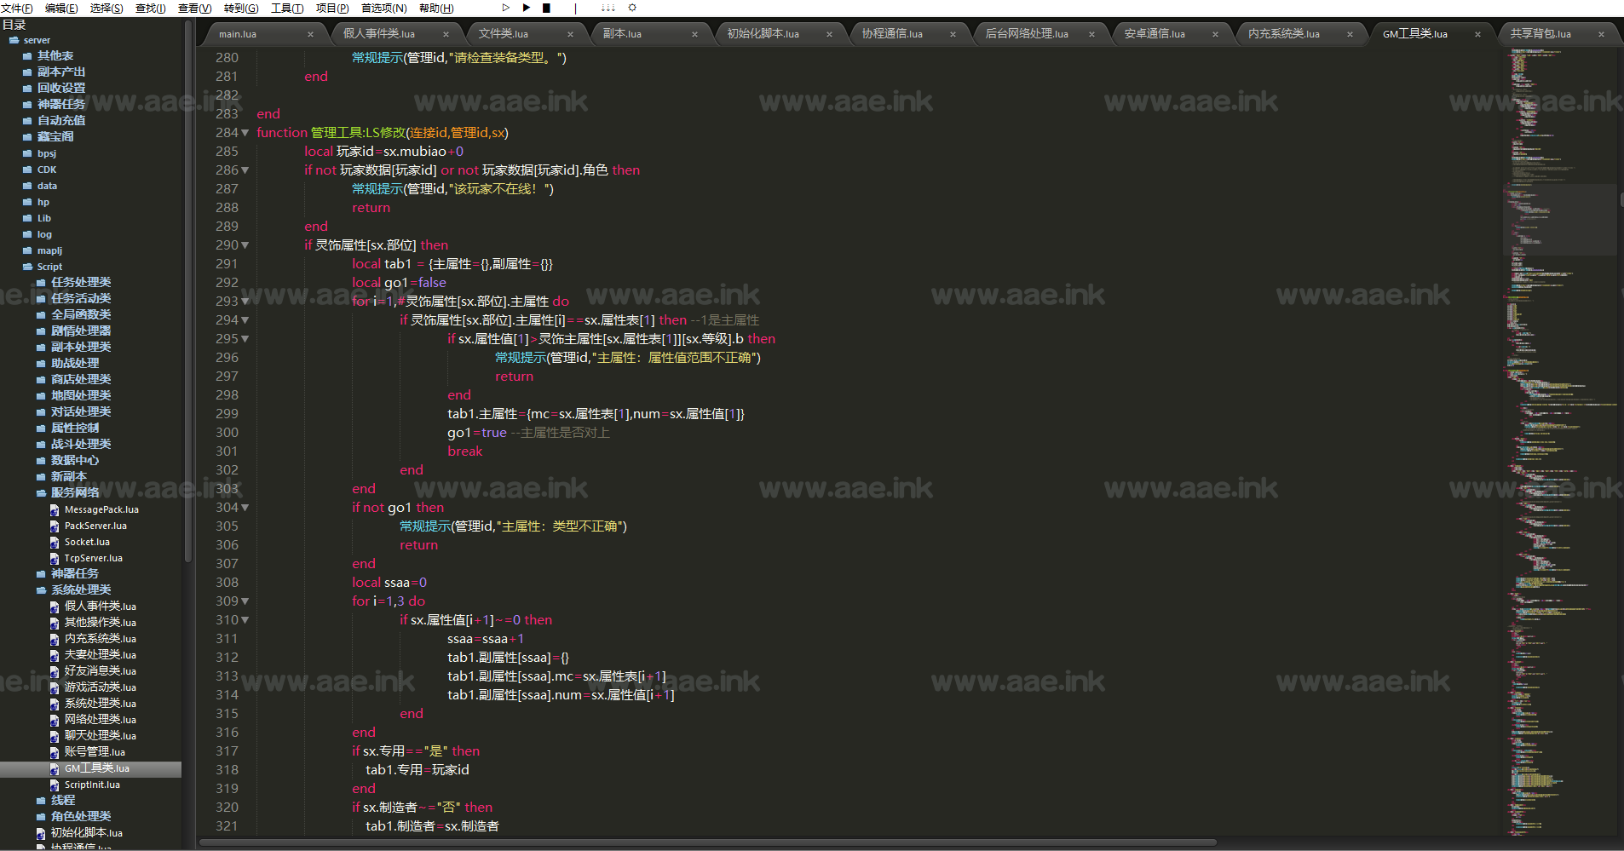Close the 协程通信.lua tab

tap(953, 34)
